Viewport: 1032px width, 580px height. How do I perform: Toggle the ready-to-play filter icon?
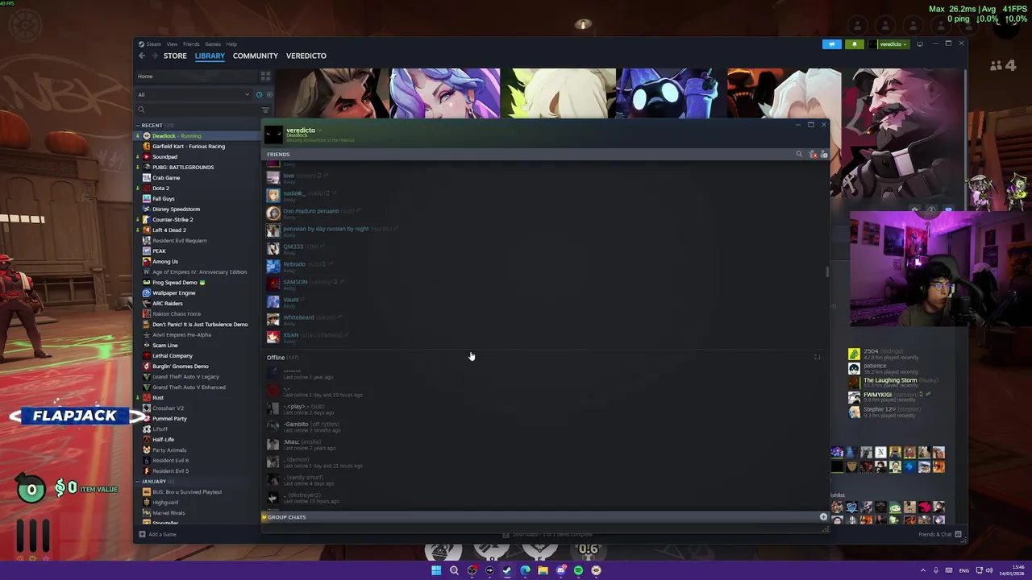pyautogui.click(x=269, y=94)
